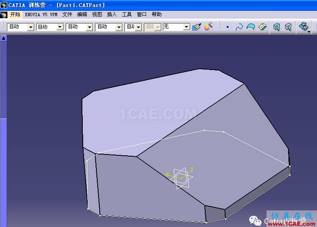Viewport: 317px width, 227px height.
Task: Open the 视图 (View) menu
Action: (97, 14)
